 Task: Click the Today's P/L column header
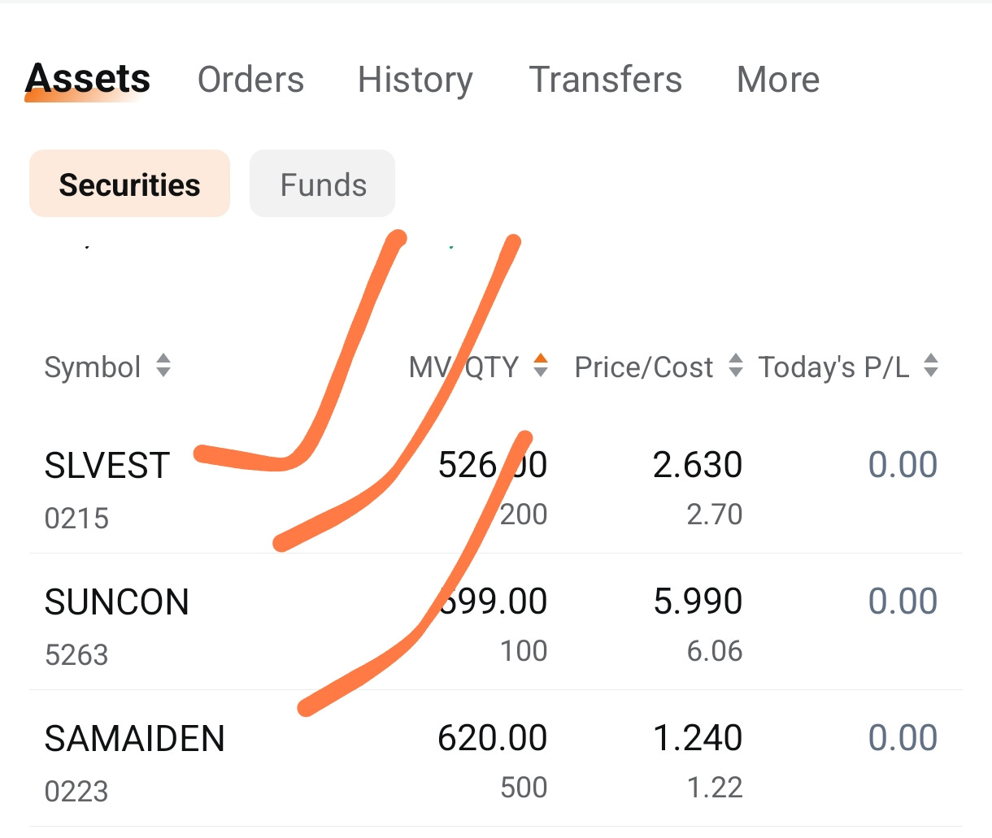(834, 367)
